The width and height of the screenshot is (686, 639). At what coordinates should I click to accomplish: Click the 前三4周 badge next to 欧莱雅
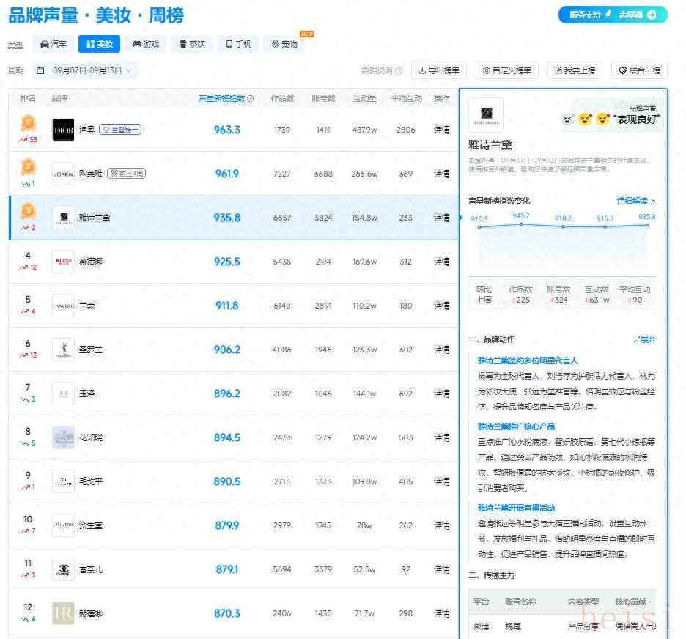pos(127,174)
